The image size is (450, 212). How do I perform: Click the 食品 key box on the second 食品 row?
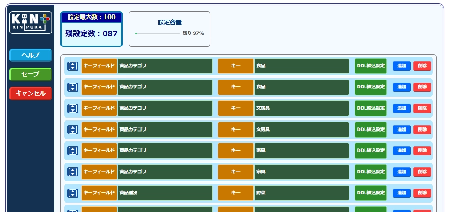coord(302,87)
